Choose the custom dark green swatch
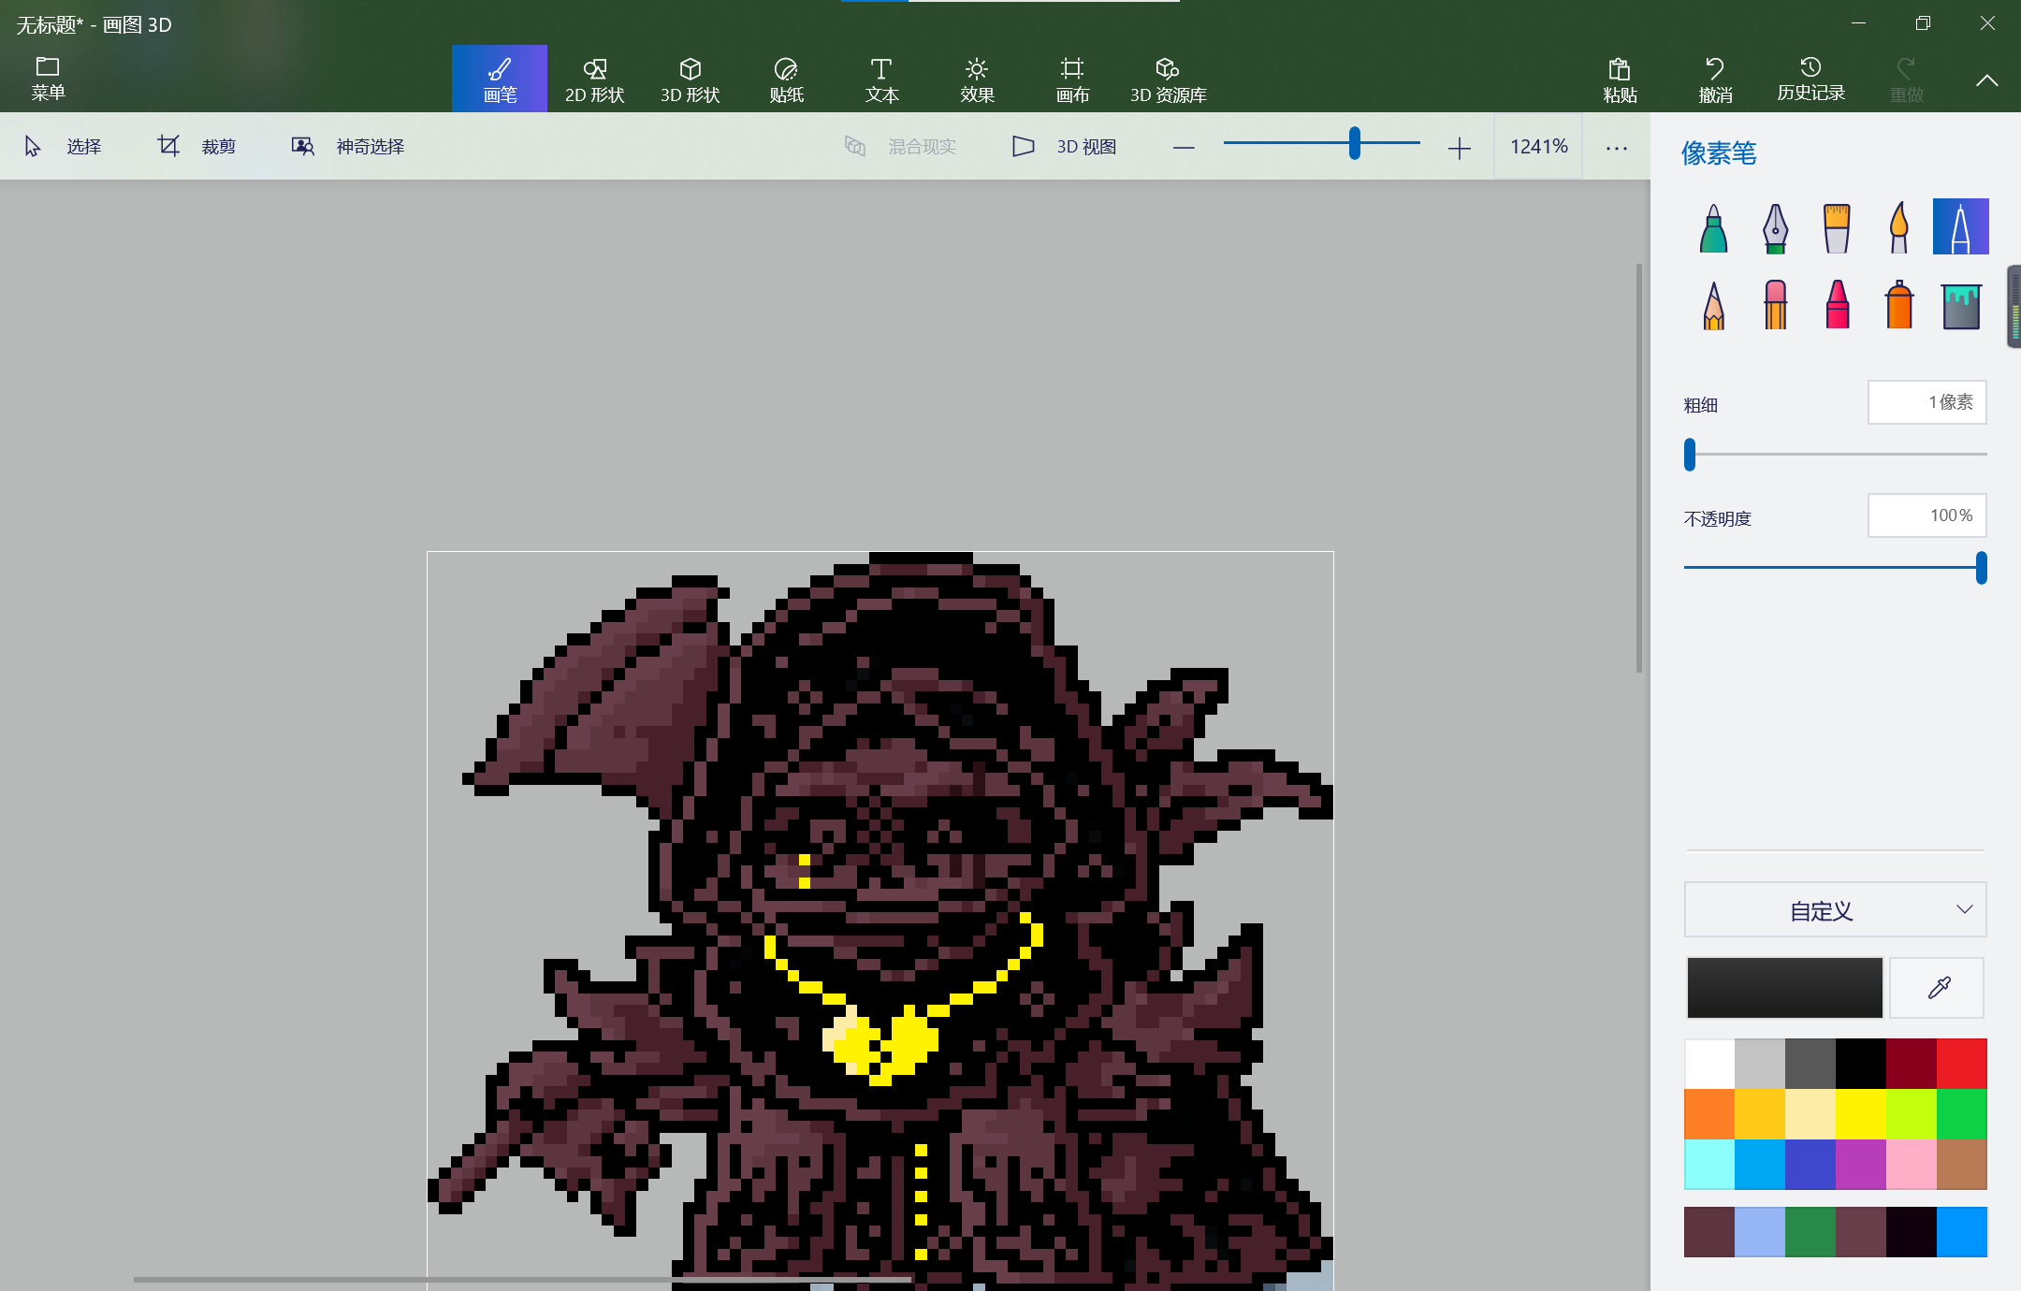 (1810, 1232)
